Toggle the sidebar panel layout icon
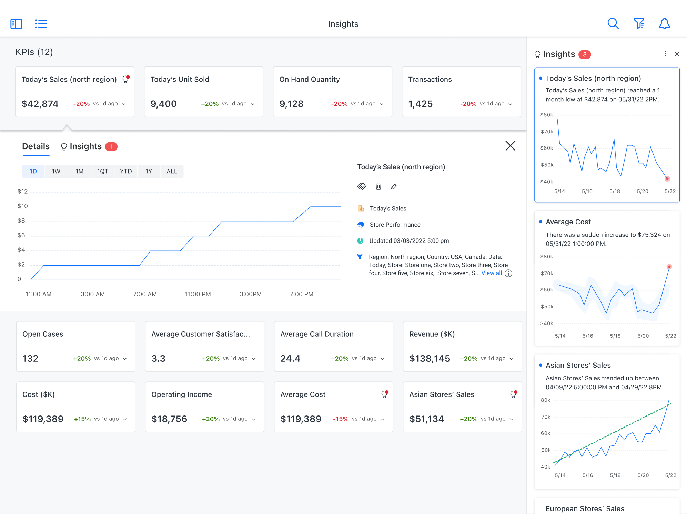Screen dimensions: 687x514 tap(16, 24)
